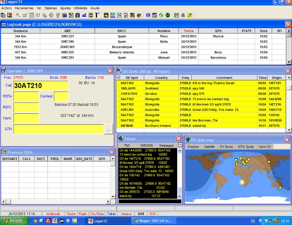The image size is (292, 225).
Task: Switch to the Grayline tab
Action: (193, 147)
